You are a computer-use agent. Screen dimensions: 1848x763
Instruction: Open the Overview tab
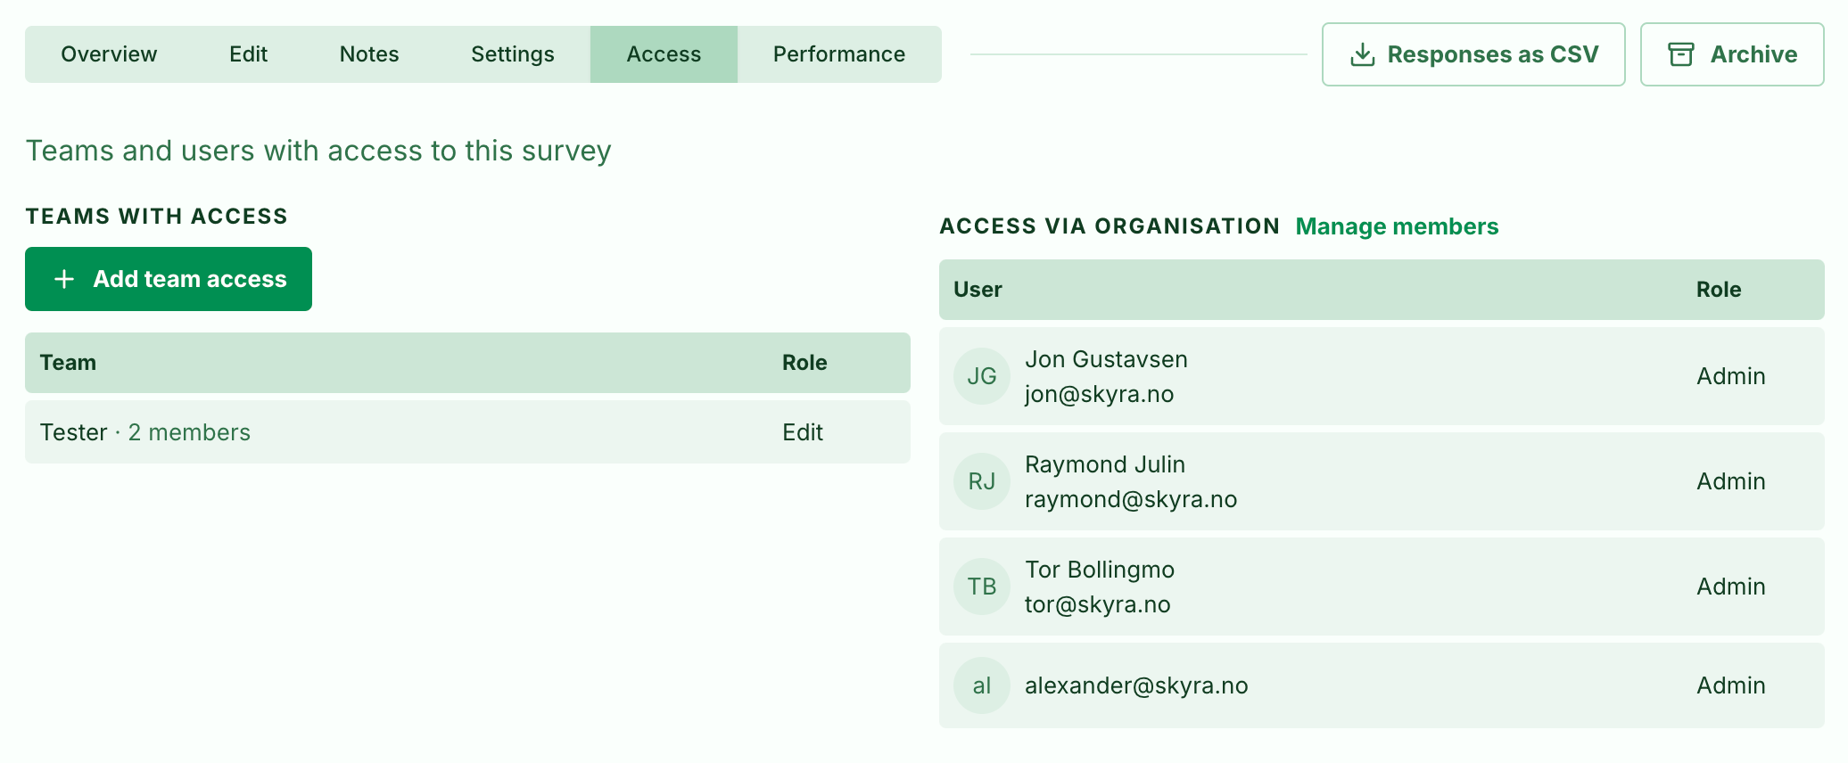(x=109, y=54)
